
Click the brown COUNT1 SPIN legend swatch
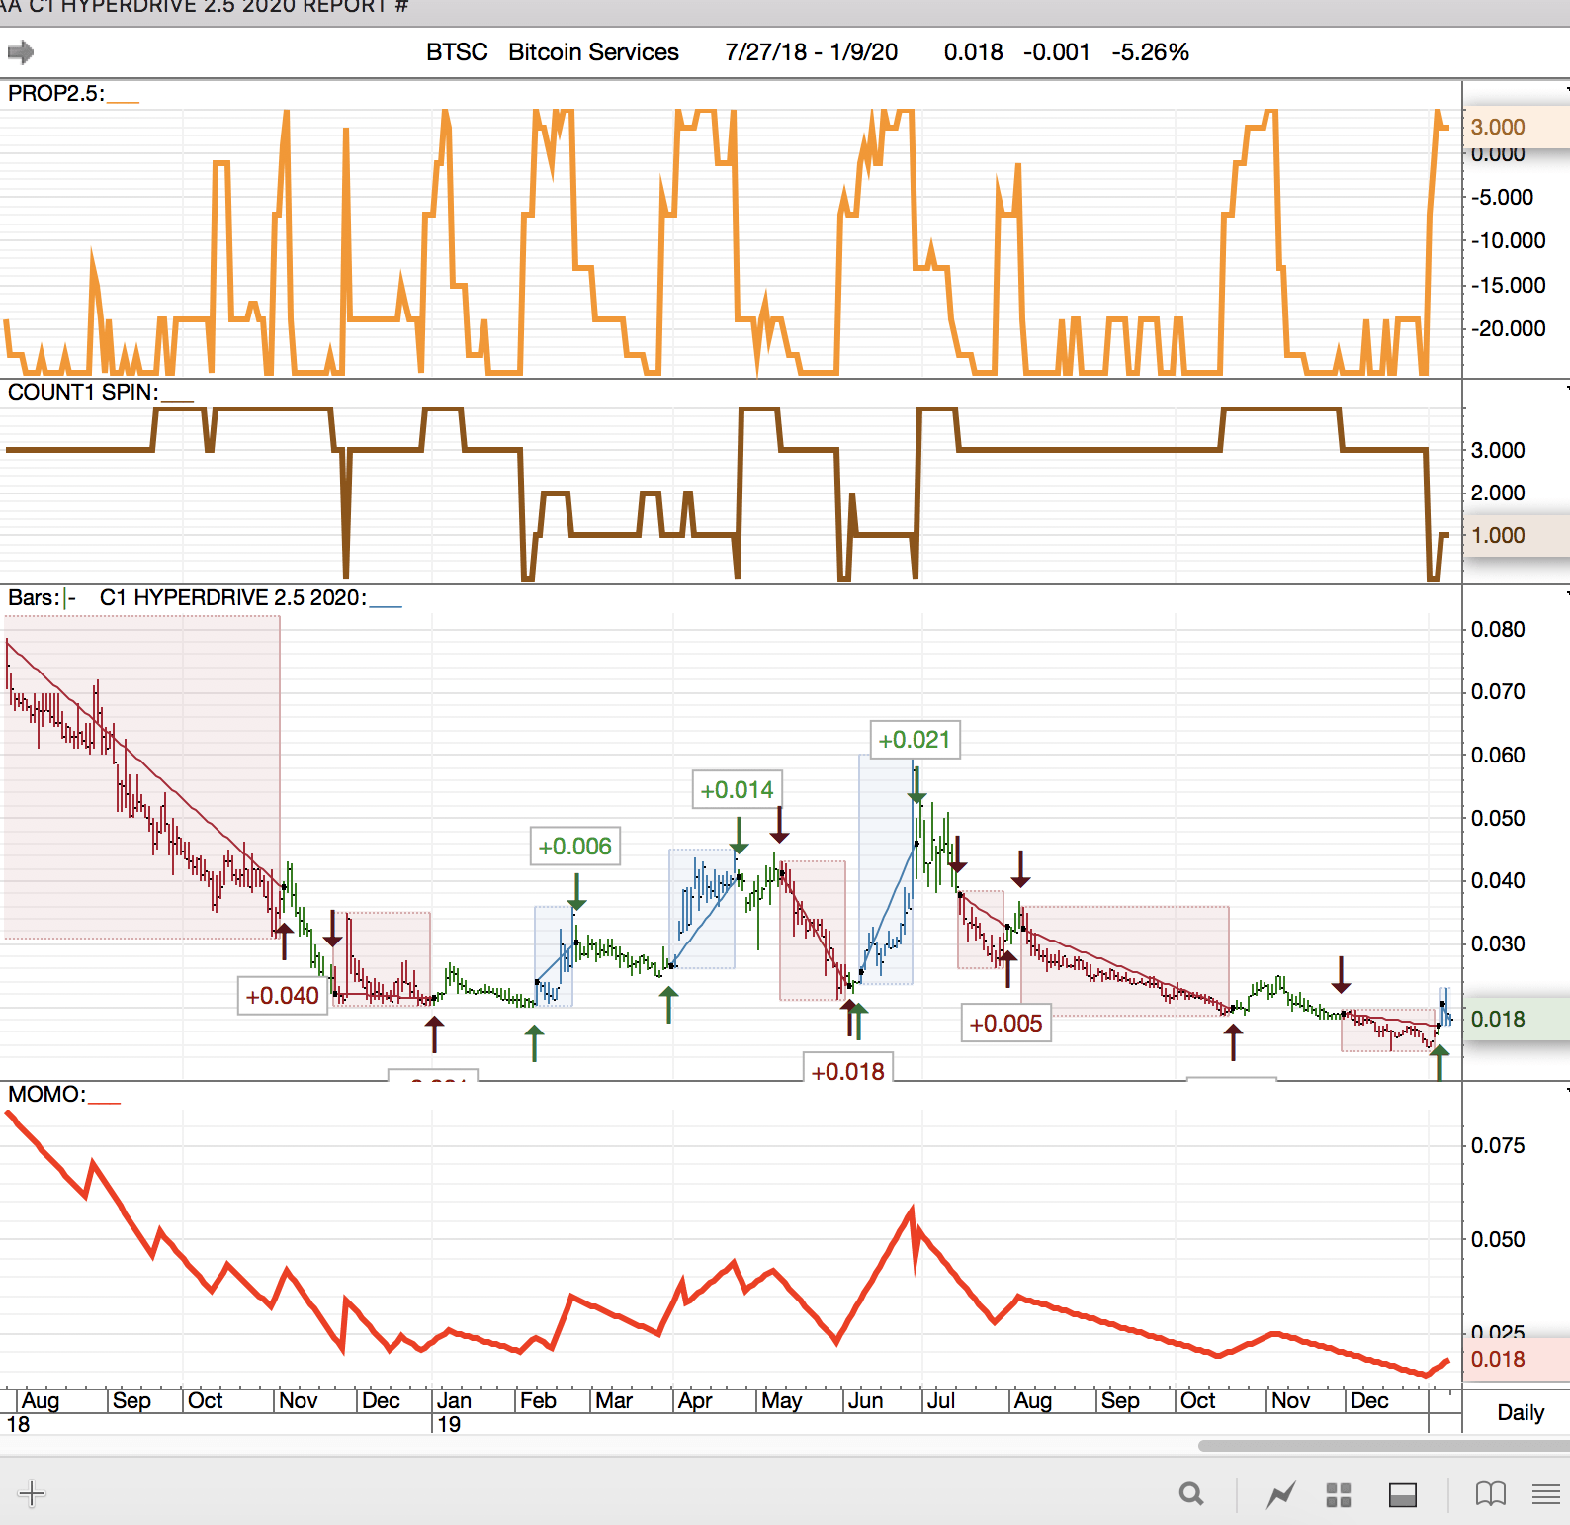178,401
